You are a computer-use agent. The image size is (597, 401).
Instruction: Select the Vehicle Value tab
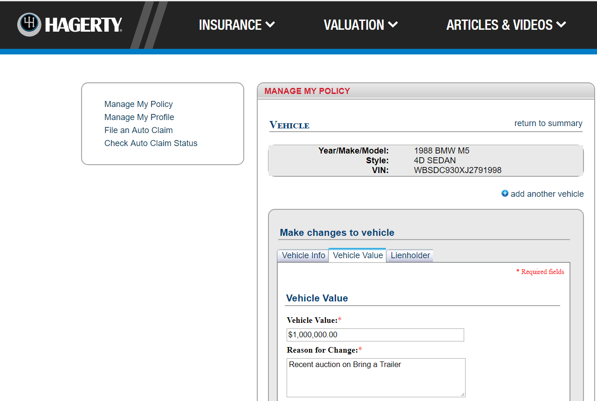click(x=357, y=255)
